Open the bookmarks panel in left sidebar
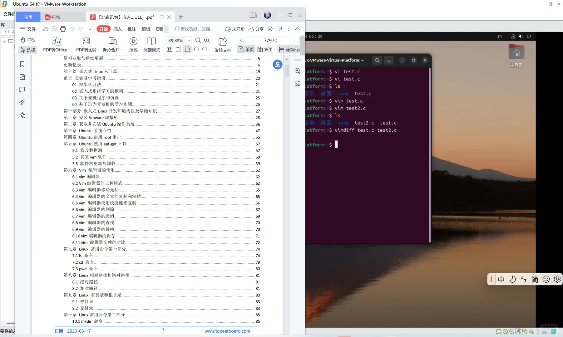Screen dimensions: 563x337 pyautogui.click(x=22, y=64)
